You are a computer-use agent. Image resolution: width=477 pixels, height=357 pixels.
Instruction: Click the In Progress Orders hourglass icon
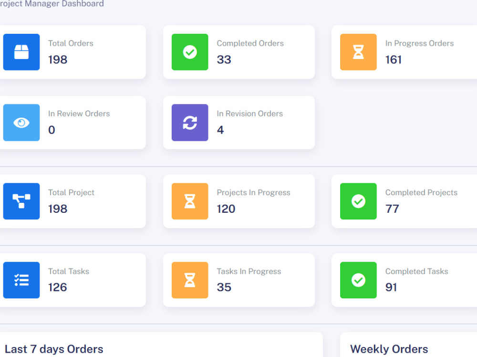(358, 52)
